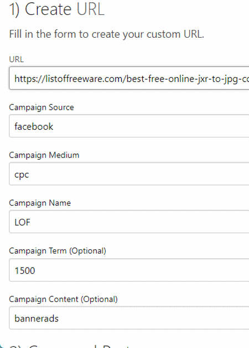Click the 'Campaign Term (Optional)' label

coord(58,251)
